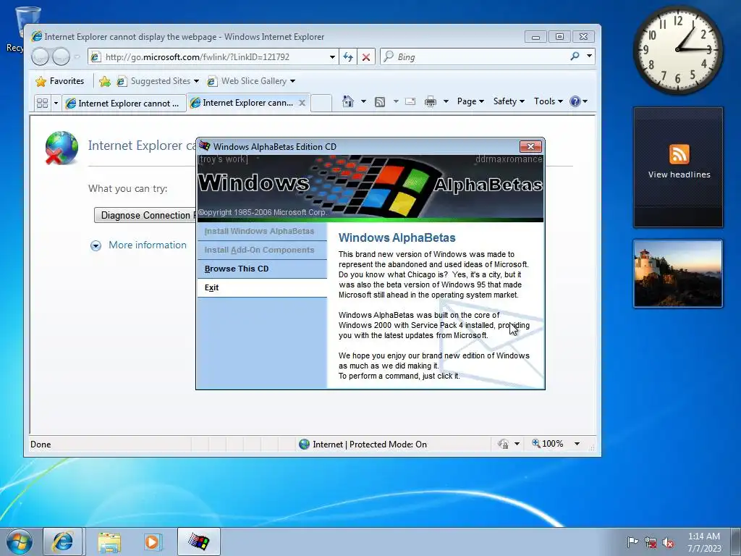
Task: Open a new blank tab
Action: pos(321,103)
